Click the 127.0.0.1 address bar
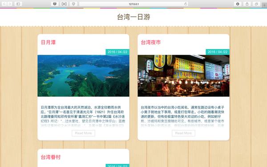Screen dimensions: 267x167 pos(133,4)
